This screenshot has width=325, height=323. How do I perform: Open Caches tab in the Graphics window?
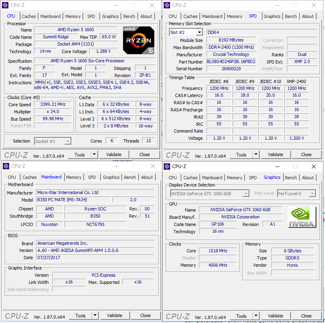click(x=190, y=178)
